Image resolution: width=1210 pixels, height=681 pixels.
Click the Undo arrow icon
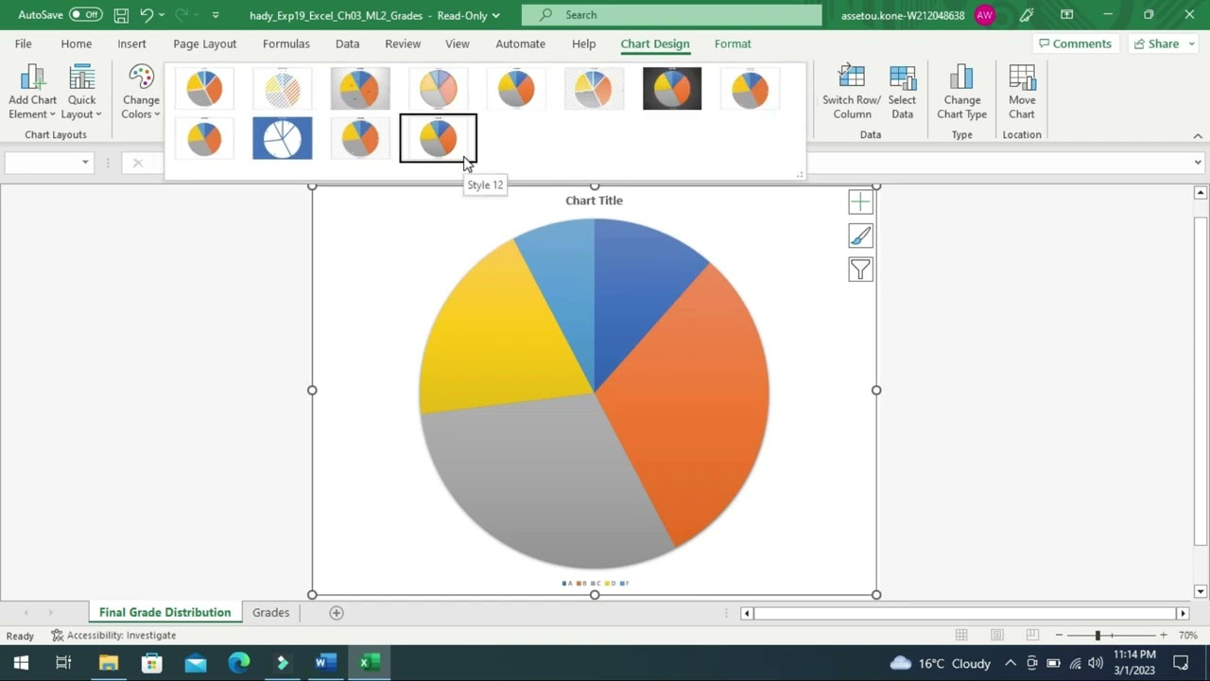[147, 15]
